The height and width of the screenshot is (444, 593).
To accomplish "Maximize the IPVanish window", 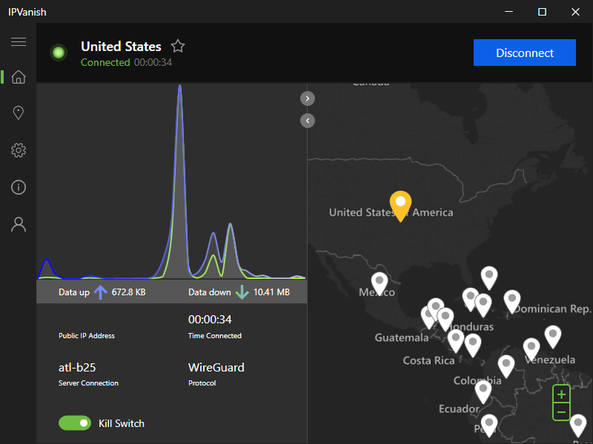I will [542, 12].
